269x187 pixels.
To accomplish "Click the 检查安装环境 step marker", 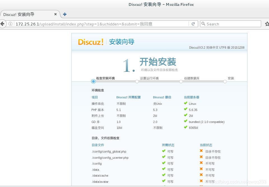I will pos(93,81).
